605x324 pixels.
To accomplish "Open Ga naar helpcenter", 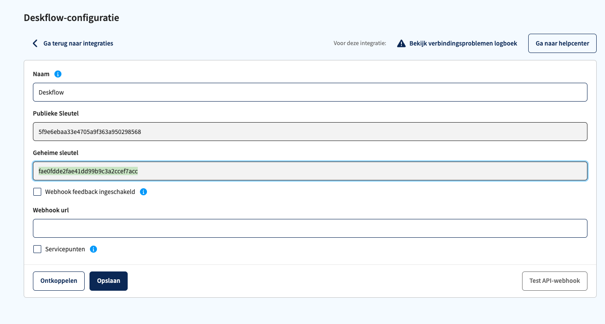I will click(562, 43).
